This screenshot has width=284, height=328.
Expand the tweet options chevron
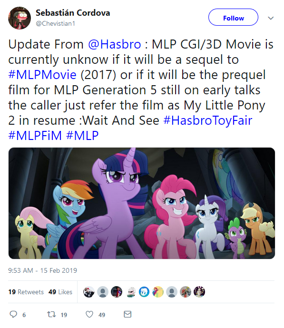click(x=271, y=18)
